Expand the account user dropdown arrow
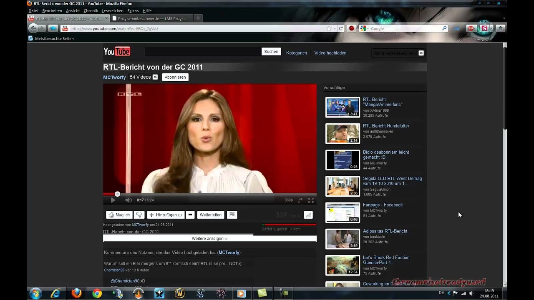 click(x=421, y=53)
